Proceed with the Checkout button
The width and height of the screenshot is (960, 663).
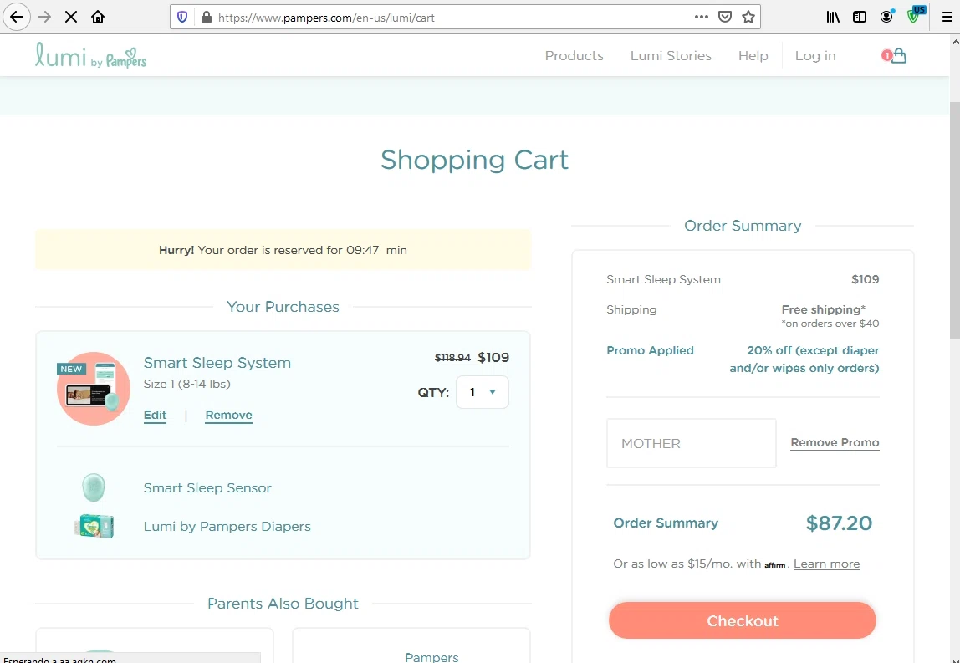pyautogui.click(x=742, y=620)
